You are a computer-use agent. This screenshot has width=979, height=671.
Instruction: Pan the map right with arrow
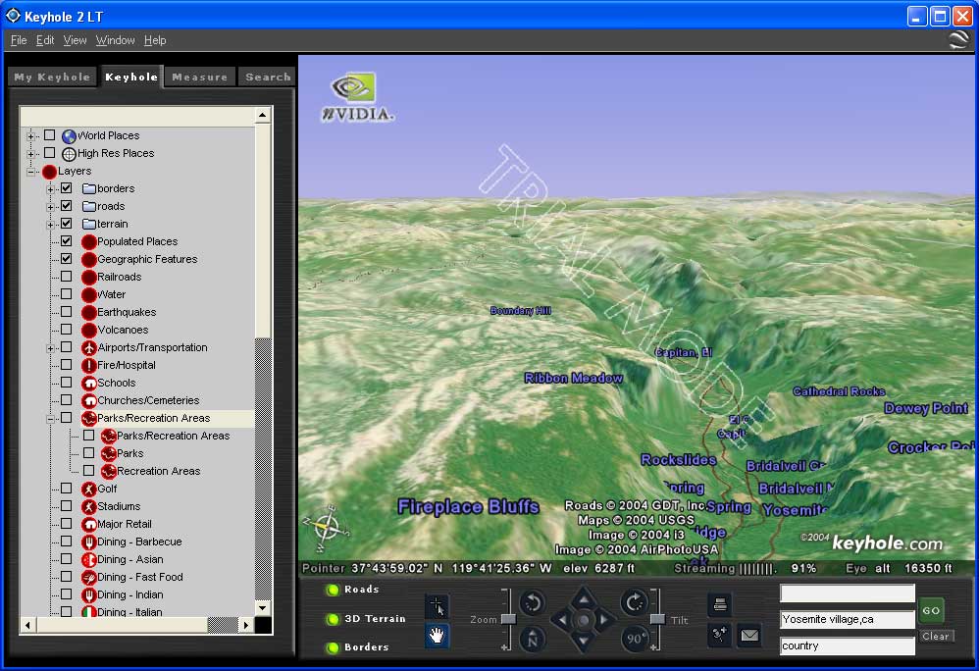pyautogui.click(x=604, y=620)
